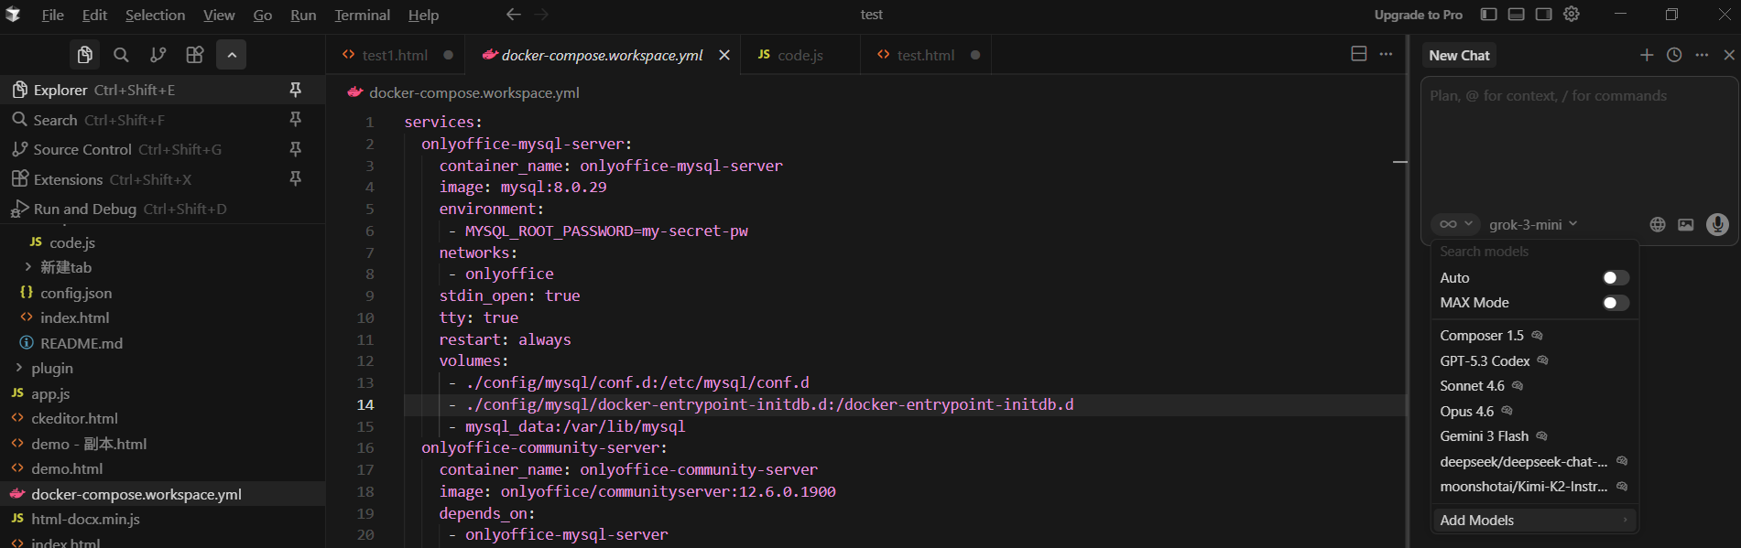1741x548 pixels.
Task: Click Upgrade to Pro link
Action: coord(1418,15)
